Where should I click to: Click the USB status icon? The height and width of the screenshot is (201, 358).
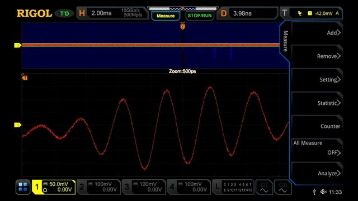(x=314, y=192)
